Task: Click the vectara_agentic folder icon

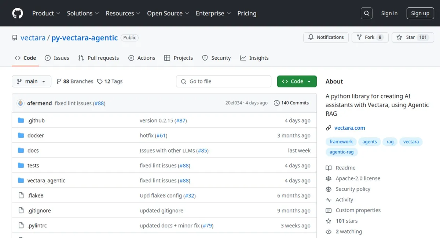Action: 21,181
